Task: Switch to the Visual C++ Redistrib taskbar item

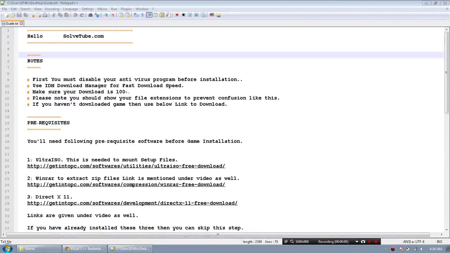Action: 85,249
